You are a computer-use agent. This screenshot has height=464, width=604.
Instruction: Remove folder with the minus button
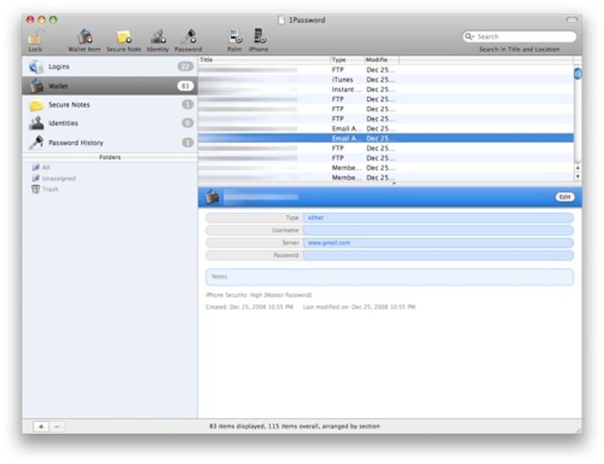[x=57, y=427]
